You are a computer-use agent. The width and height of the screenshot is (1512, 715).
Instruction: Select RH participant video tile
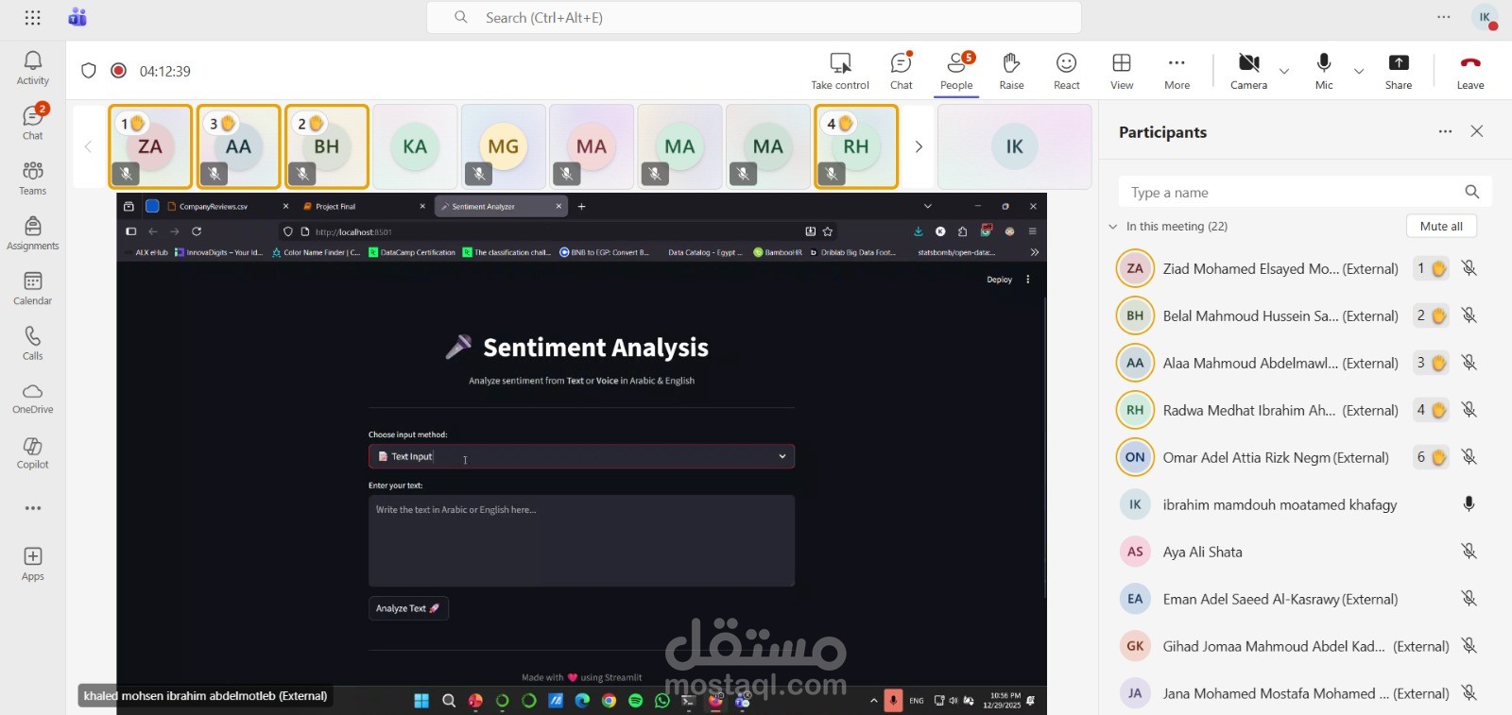(x=856, y=146)
